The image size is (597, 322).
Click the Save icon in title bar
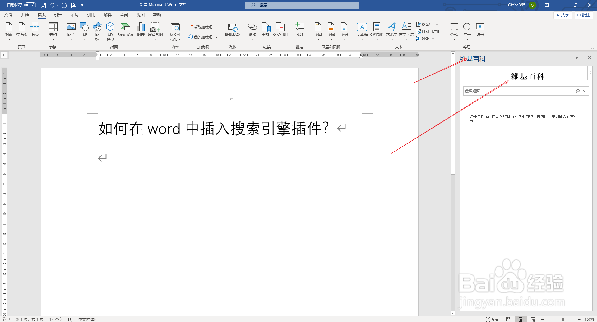(x=43, y=5)
